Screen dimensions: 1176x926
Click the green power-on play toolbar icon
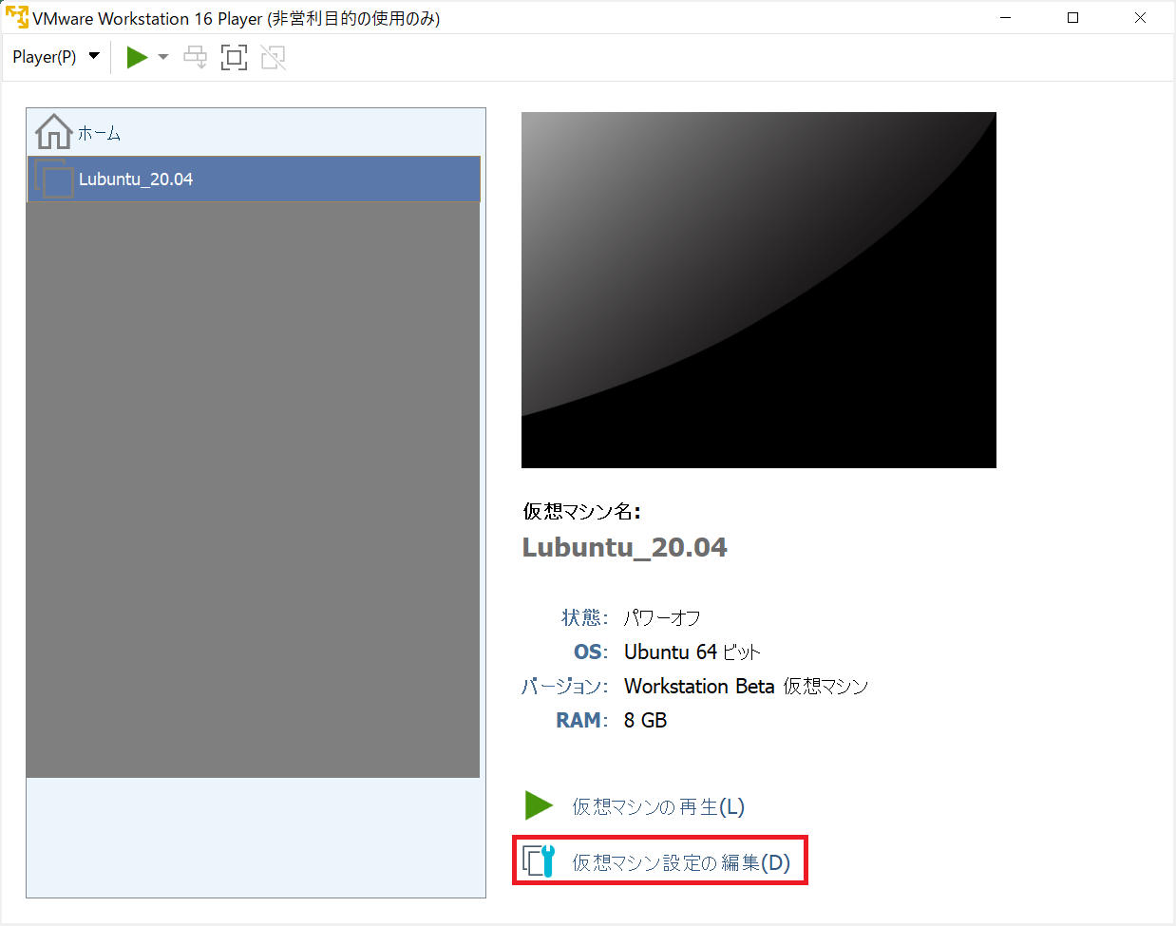[138, 57]
